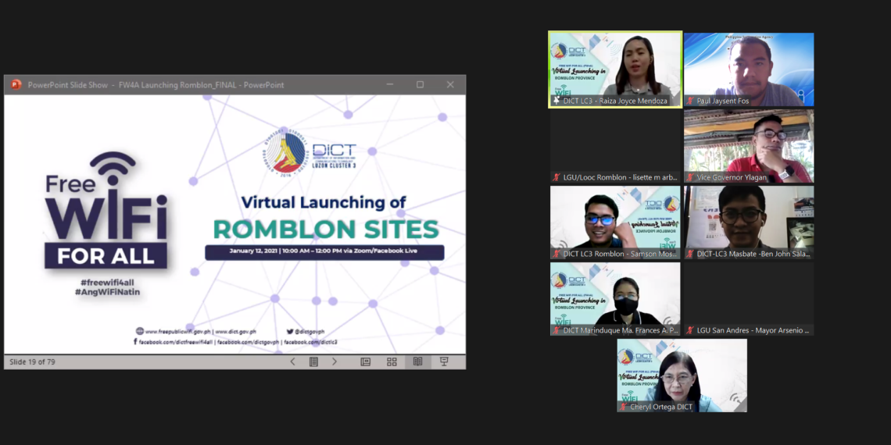Image resolution: width=891 pixels, height=445 pixels.
Task: Select the DICT Marinduque Ma. Frances video tile
Action: click(x=615, y=298)
